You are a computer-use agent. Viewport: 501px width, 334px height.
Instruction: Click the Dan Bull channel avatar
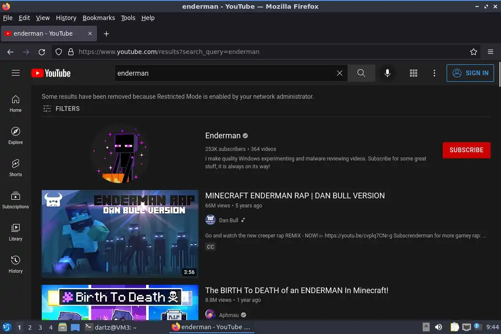210,220
